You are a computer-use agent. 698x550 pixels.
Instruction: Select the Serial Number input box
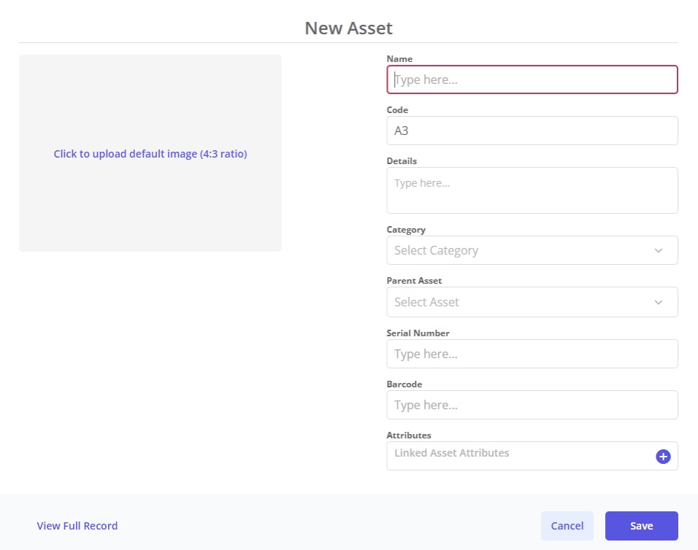coord(532,354)
